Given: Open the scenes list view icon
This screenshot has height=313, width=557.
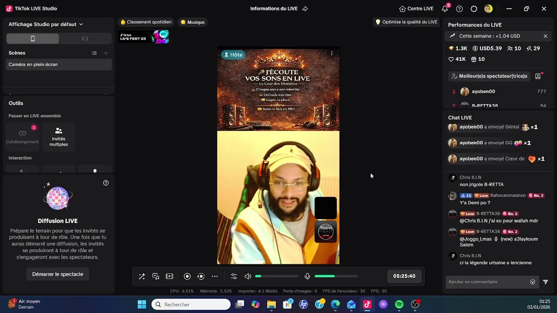Looking at the screenshot, I should tap(94, 53).
